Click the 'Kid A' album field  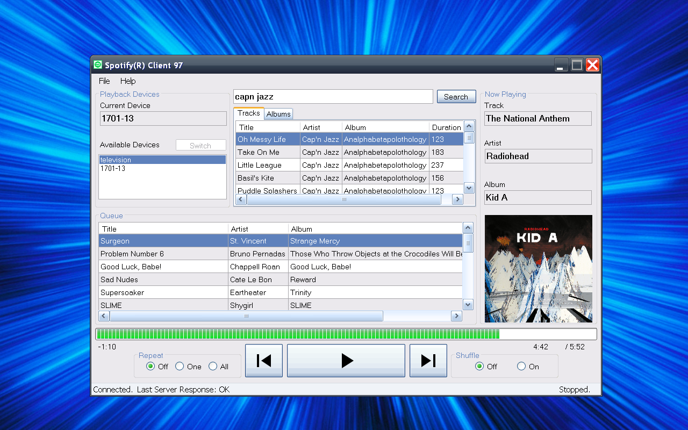(538, 197)
